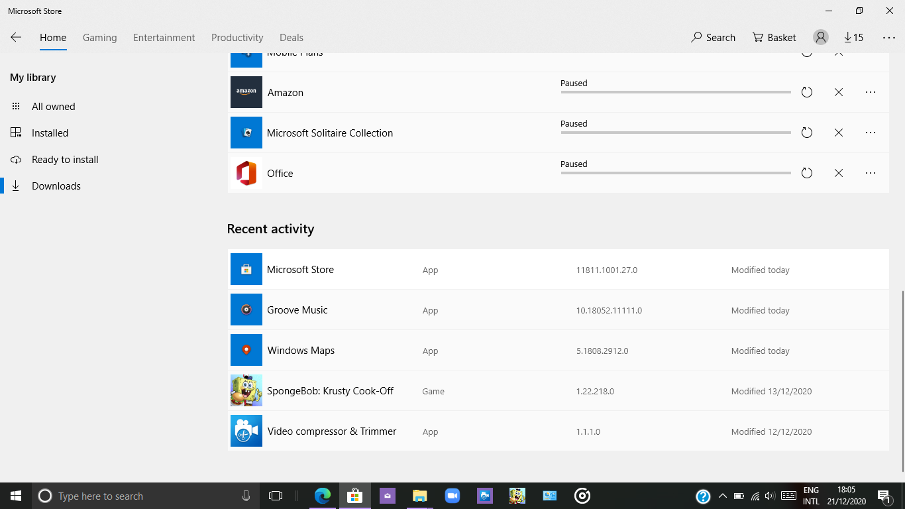The height and width of the screenshot is (509, 905).
Task: Show All owned apps
Action: (54, 107)
